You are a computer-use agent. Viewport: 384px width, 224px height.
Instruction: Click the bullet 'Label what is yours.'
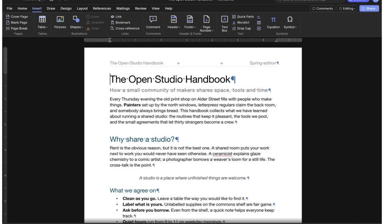(x=143, y=204)
